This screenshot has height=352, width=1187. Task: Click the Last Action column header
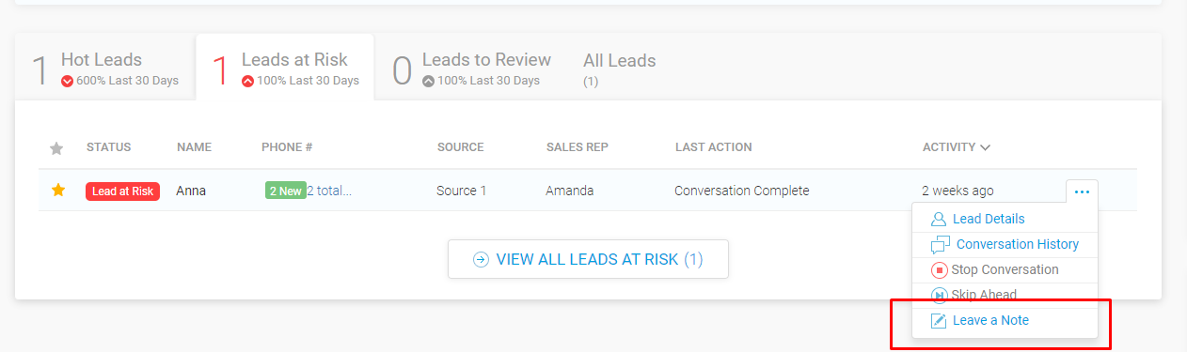(713, 147)
